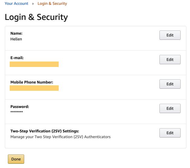The image size is (190, 168).
Task: Click the breadcrumb chevron separator
Action: click(x=33, y=4)
